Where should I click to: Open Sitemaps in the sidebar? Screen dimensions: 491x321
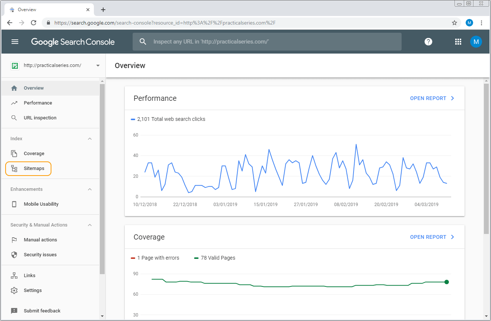[x=50, y=168]
